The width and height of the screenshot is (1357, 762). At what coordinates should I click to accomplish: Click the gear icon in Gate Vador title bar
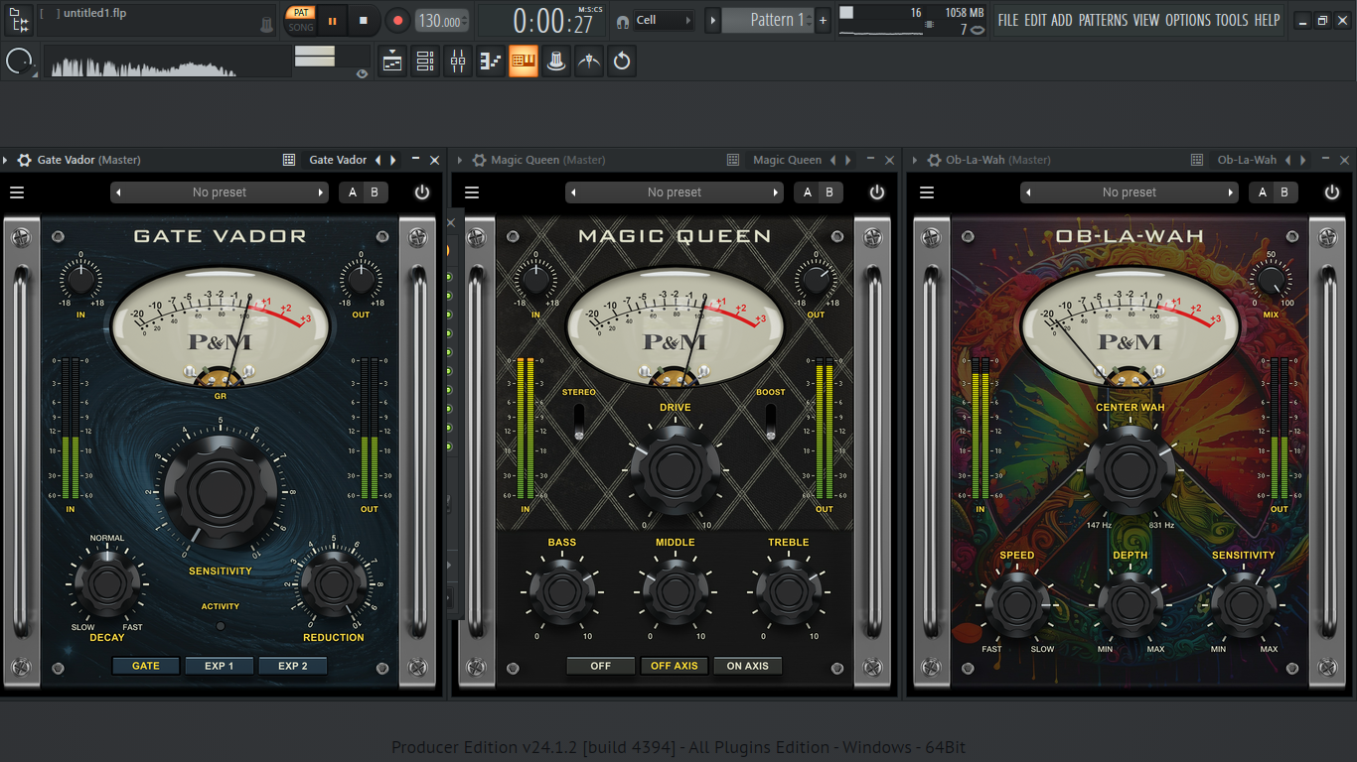click(x=25, y=160)
